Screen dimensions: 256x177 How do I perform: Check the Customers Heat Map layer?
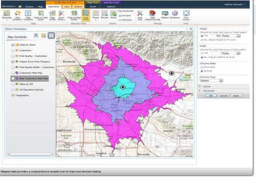[x=13, y=73]
